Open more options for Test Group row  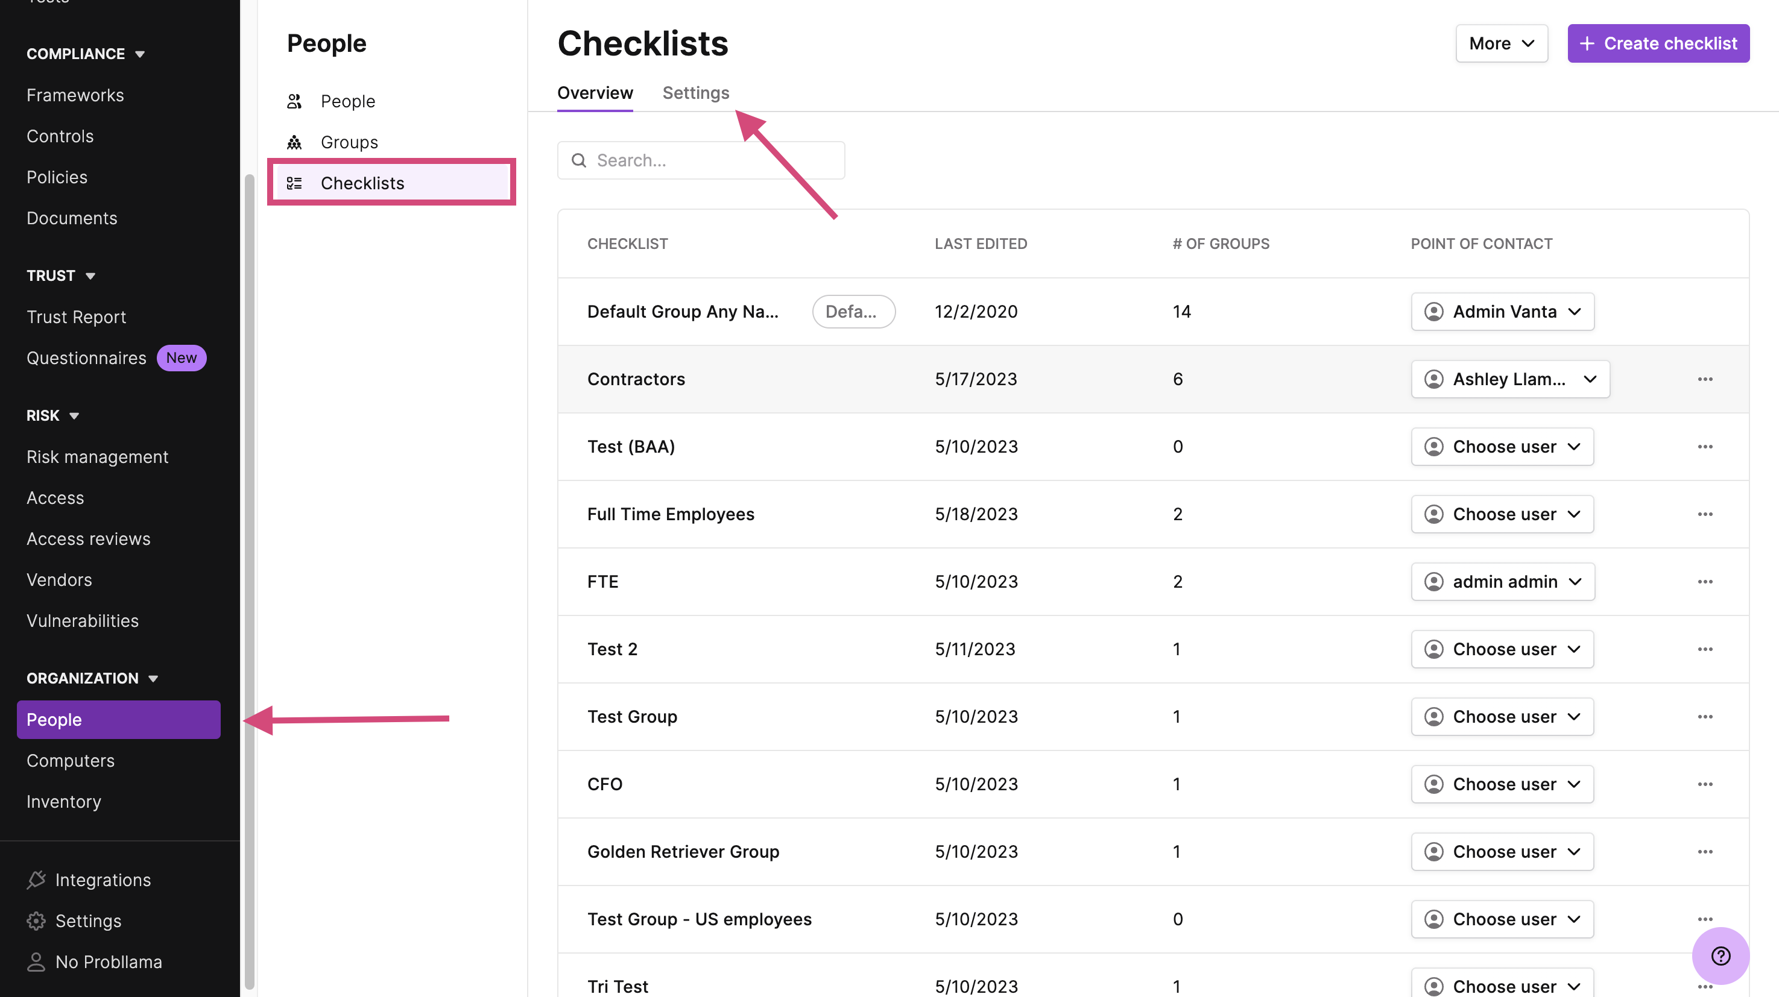click(1705, 717)
